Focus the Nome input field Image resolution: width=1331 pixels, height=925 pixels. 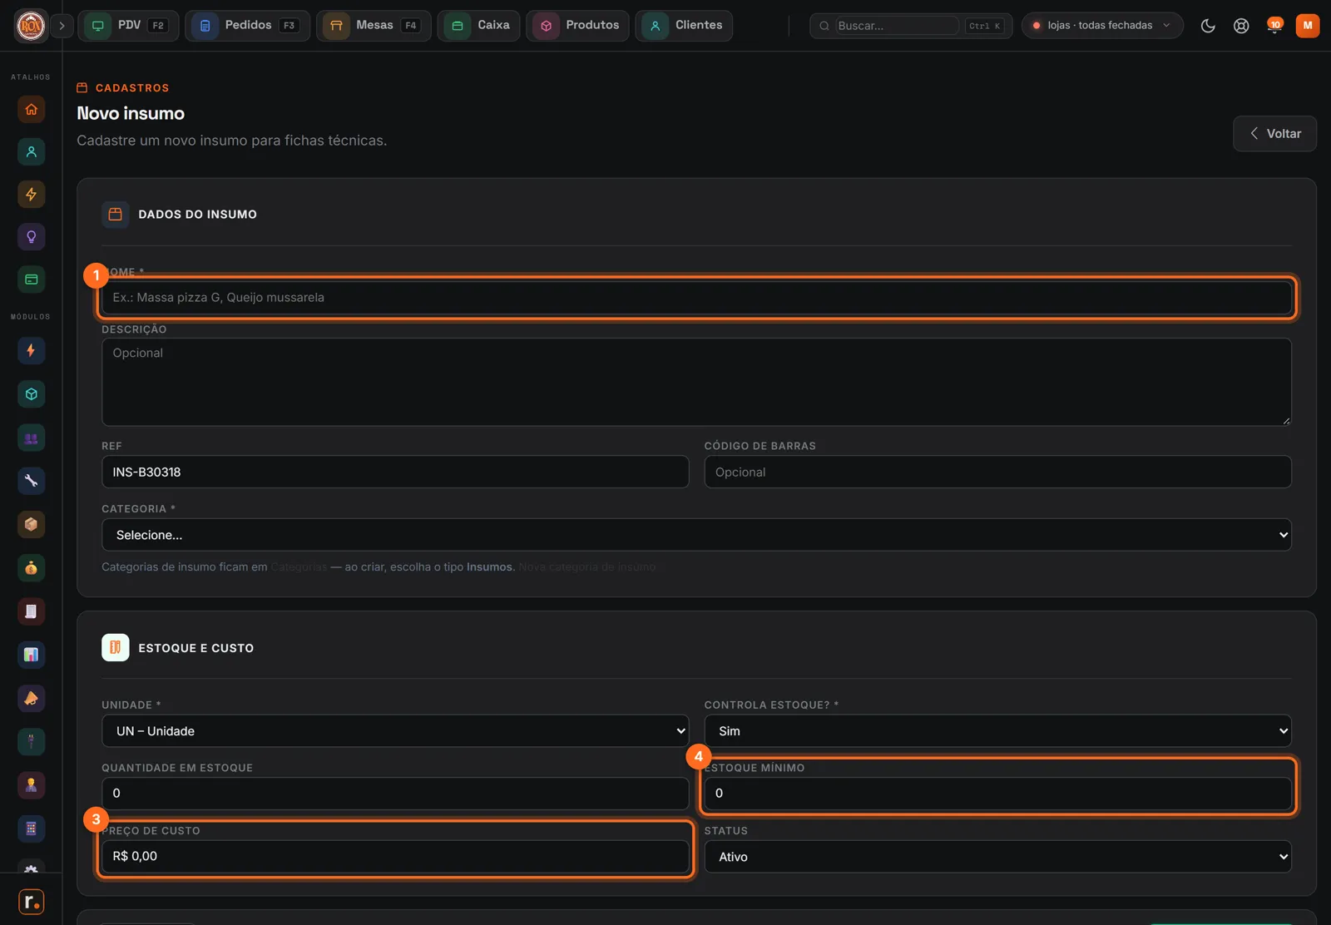click(x=696, y=298)
